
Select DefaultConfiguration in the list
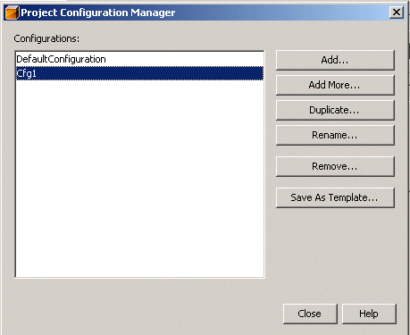[139, 59]
